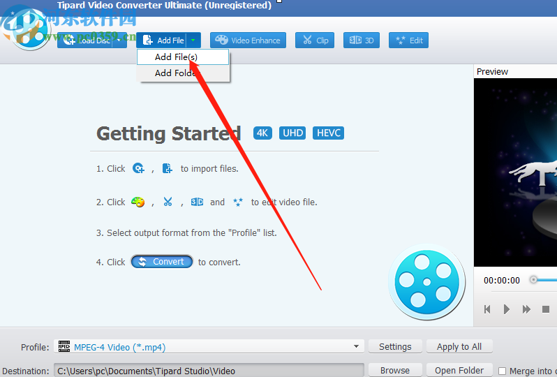
Task: Open profile Settings
Action: click(395, 346)
